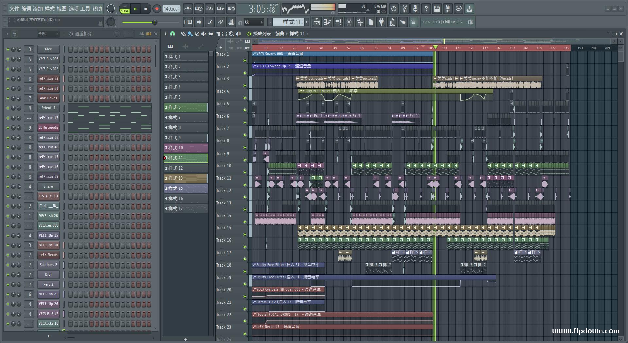Mute Track 1 in the playlist

coord(245,61)
